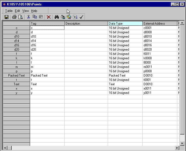The image size is (186, 151).
Task: Click the Tag column header
Action: coord(47,24)
